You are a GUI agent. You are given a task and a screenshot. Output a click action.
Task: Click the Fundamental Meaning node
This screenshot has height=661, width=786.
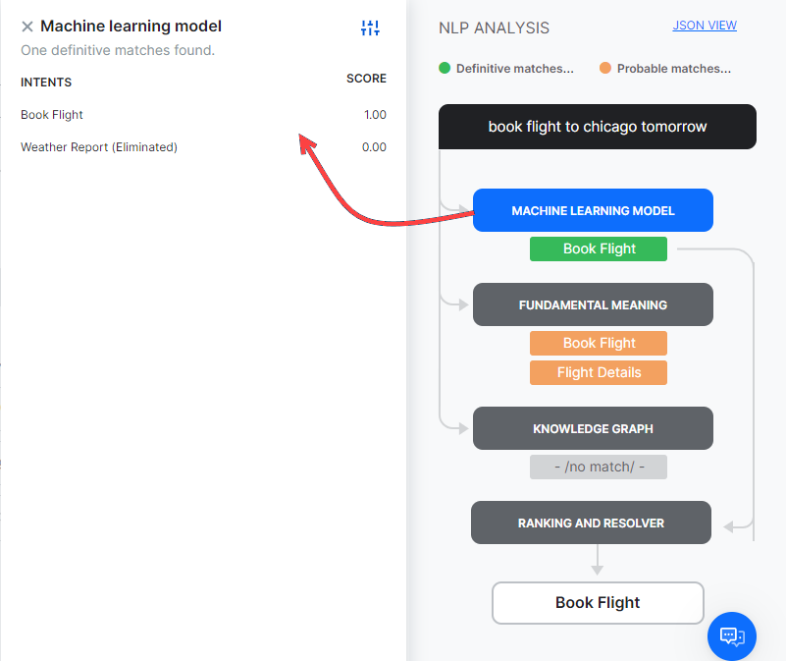tap(593, 304)
